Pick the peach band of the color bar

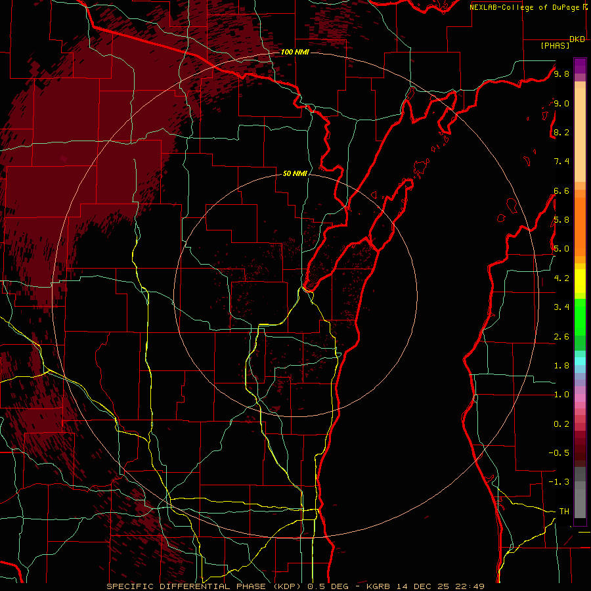(580, 135)
